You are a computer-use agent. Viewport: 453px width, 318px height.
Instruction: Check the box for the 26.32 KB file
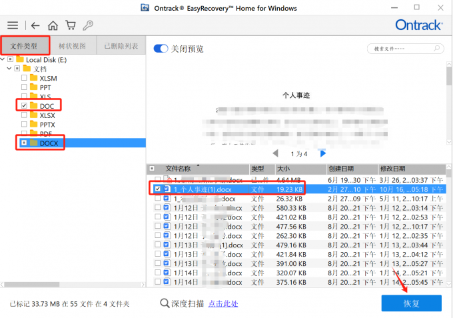pos(157,198)
